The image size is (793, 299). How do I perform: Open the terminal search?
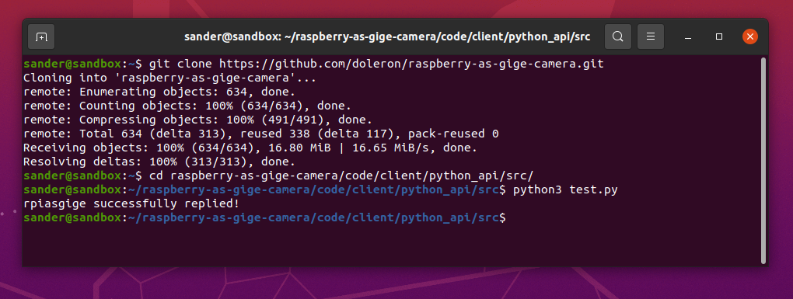617,37
